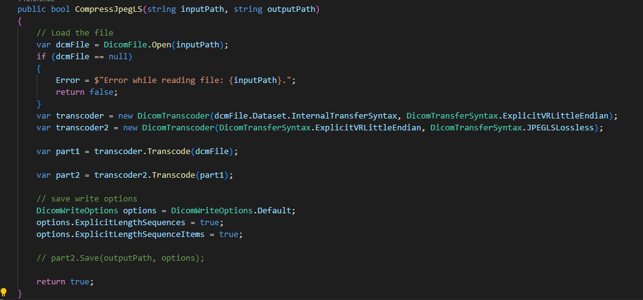Image resolution: width=643 pixels, height=300 pixels.
Task: Click the commented part2.Save line
Action: click(x=120, y=259)
